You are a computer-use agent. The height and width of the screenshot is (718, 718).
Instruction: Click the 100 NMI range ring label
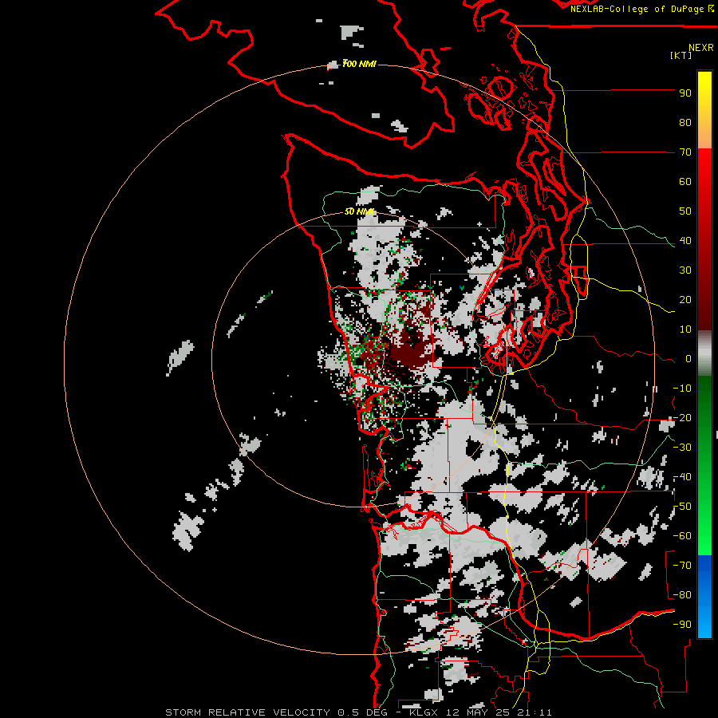pyautogui.click(x=360, y=64)
